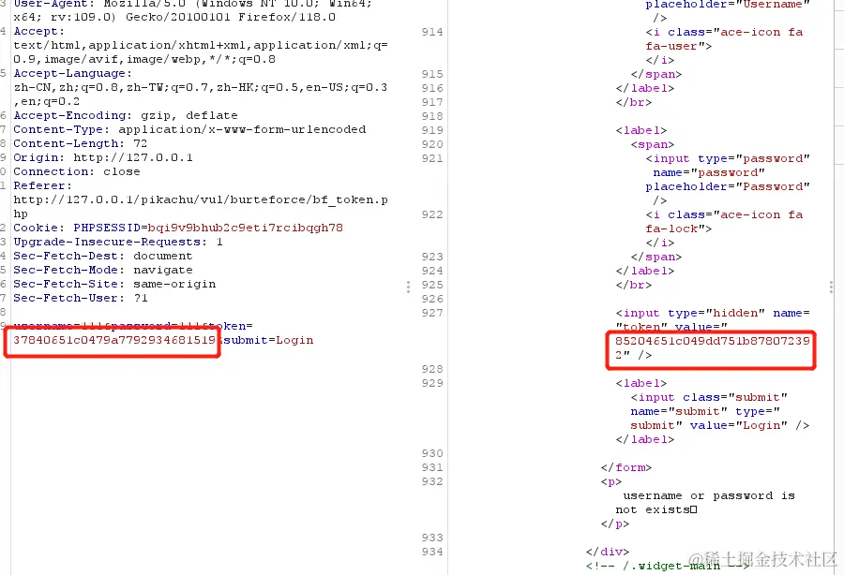Click the 'Content-Length: 72' header line
The image size is (844, 575).
pos(81,143)
